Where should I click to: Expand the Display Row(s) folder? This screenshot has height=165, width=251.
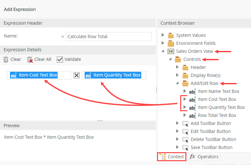pyautogui.click(x=177, y=75)
